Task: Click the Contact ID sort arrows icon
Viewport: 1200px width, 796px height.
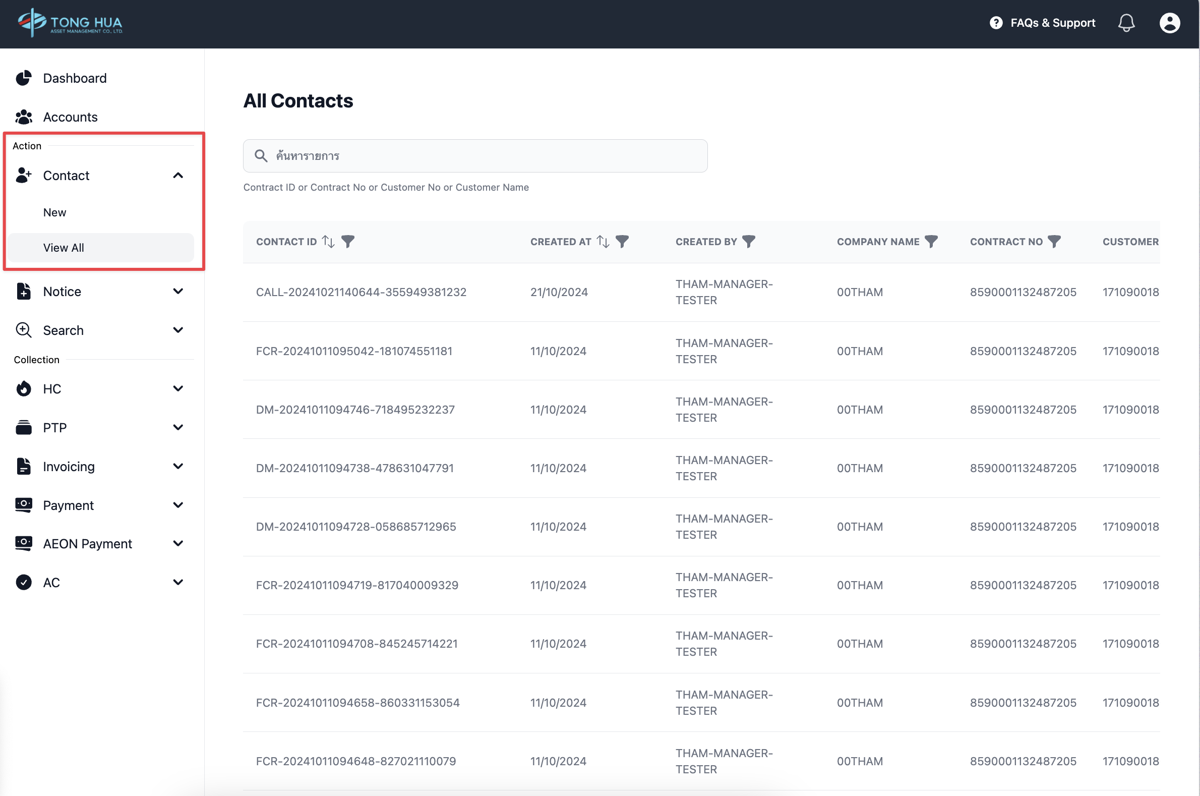Action: [328, 242]
